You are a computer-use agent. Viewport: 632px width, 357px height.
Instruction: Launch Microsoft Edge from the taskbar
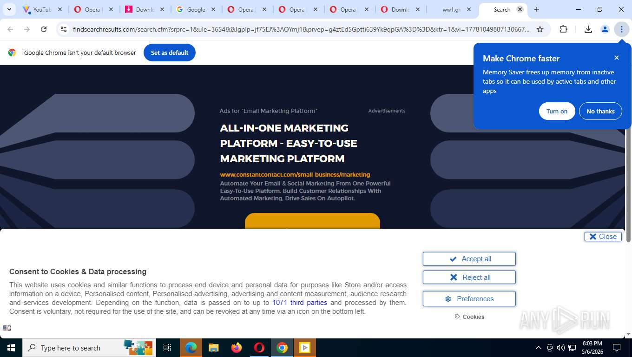(x=191, y=348)
